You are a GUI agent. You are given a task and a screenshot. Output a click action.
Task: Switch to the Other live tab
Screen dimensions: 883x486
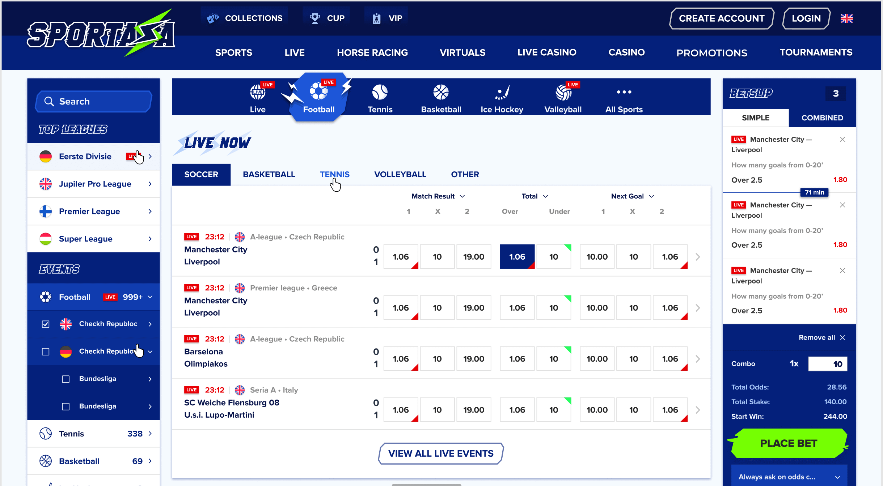tap(465, 174)
